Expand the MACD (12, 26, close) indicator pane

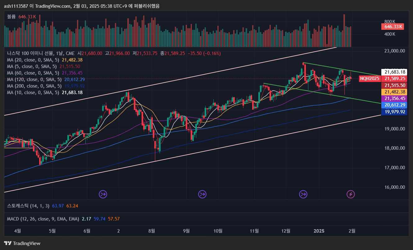pos(43,219)
